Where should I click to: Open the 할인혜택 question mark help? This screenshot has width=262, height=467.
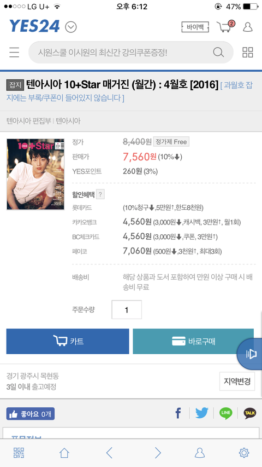pos(100,195)
